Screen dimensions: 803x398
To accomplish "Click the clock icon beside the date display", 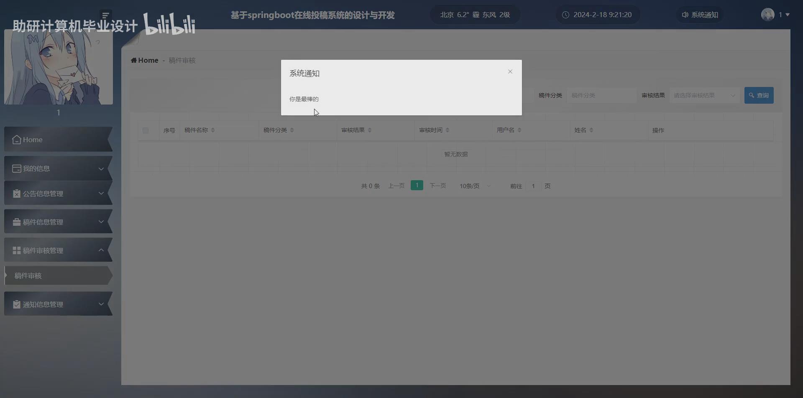I will click(x=565, y=15).
